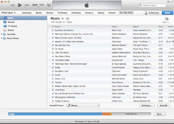174x124 pixels.
Task: Eject the iPod nano
Action: [15, 13]
